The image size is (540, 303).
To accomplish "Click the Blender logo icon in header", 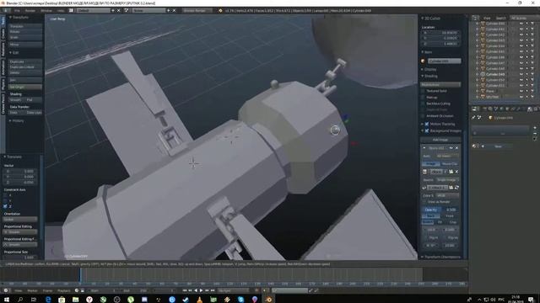I will point(220,11).
